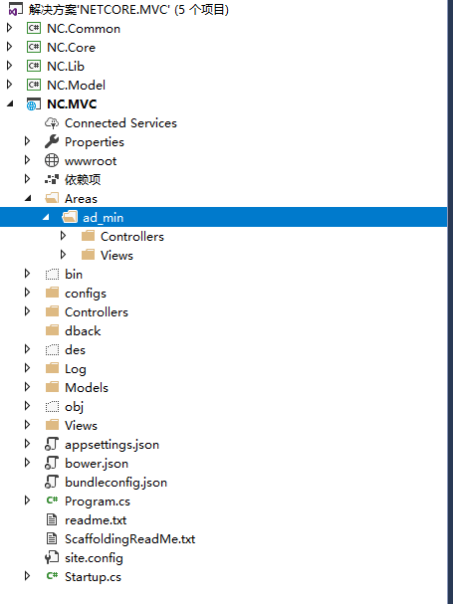Viewport: 453px width, 604px height.
Task: Click the Program.cs C# file icon
Action: (52, 501)
